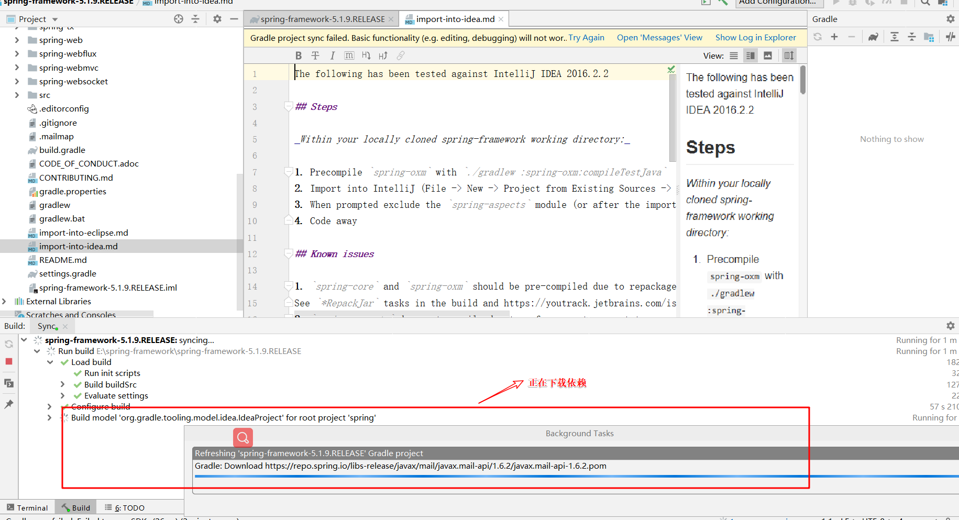Expand all in Gradle panel
The width and height of the screenshot is (959, 520).
pyautogui.click(x=895, y=37)
